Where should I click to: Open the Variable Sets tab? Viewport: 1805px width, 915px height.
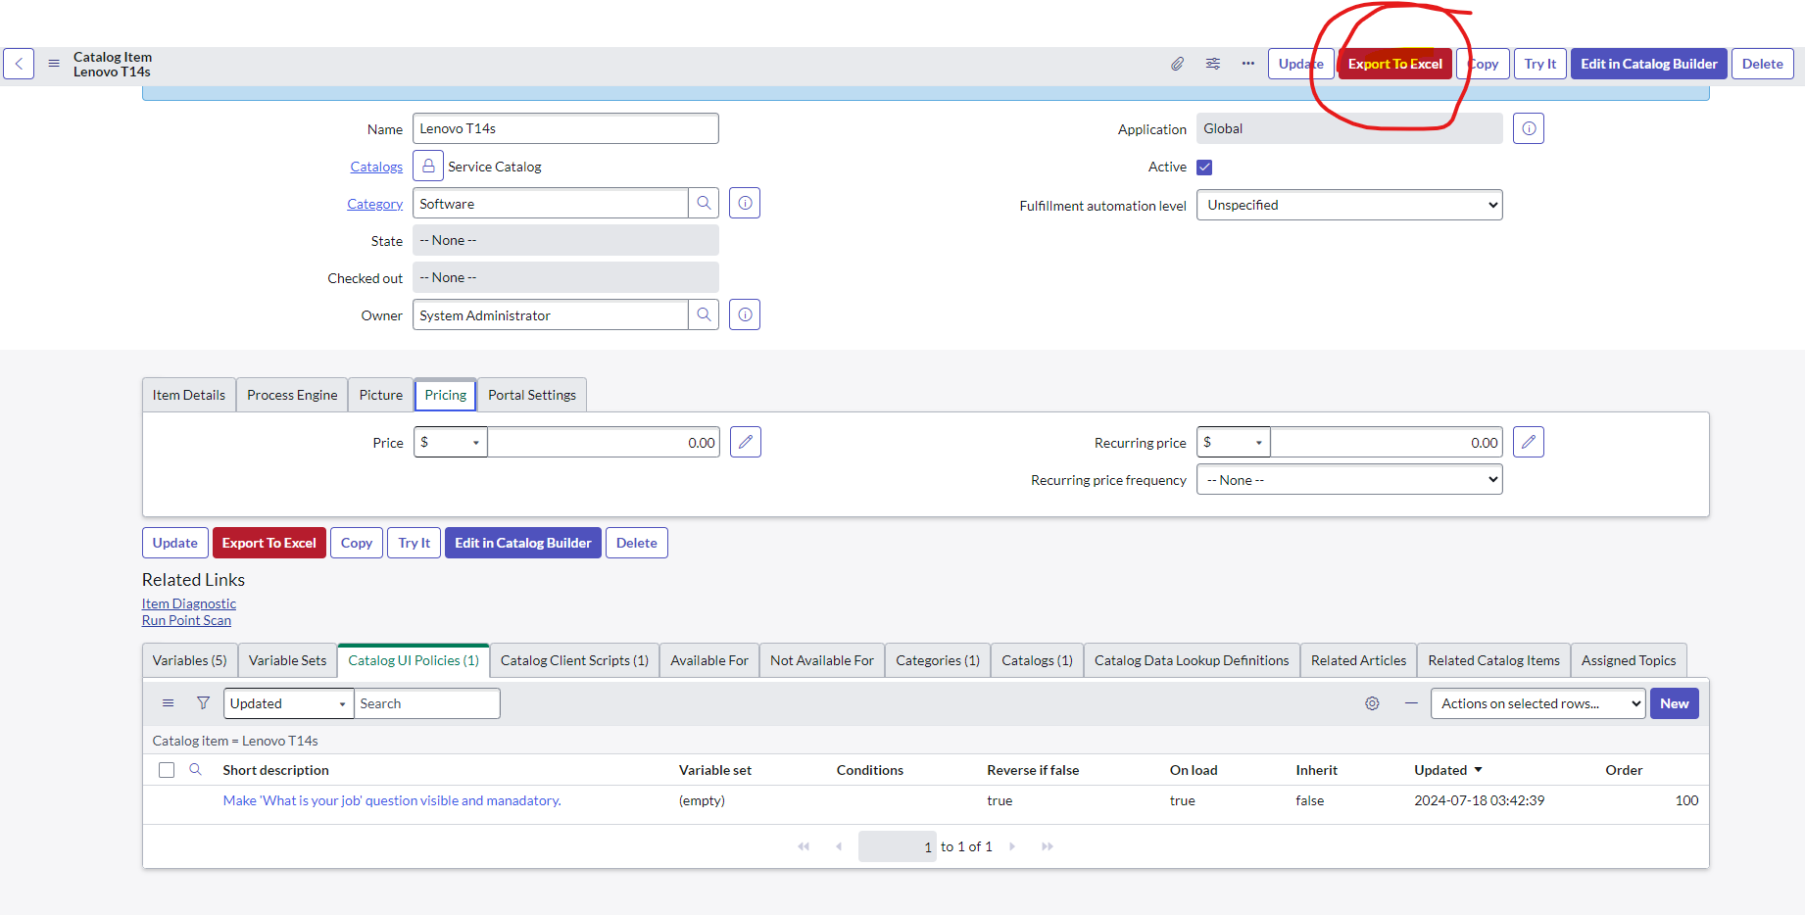point(287,660)
